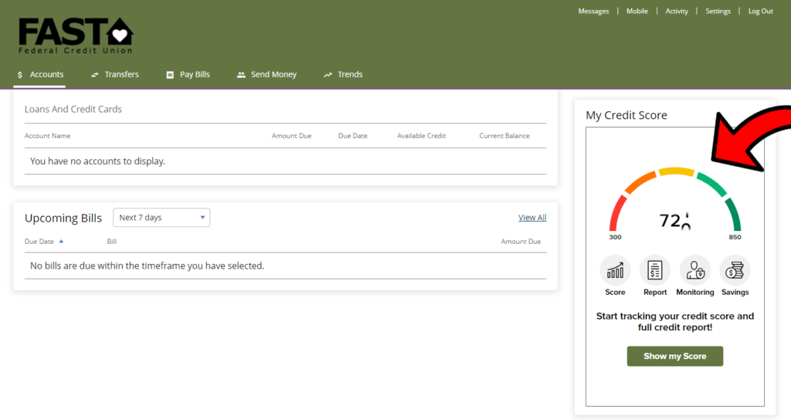The image size is (791, 420).
Task: Click the Report document icon
Action: point(655,270)
